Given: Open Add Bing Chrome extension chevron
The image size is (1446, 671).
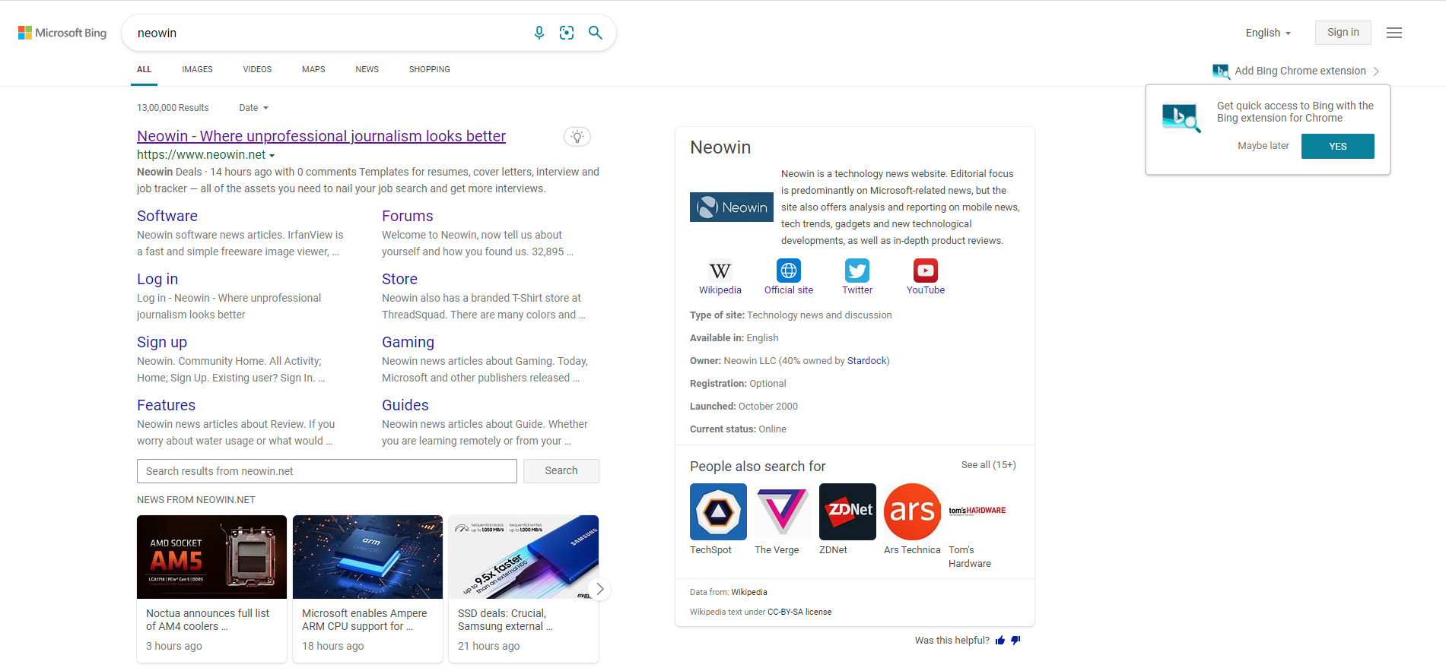Looking at the screenshot, I should click(x=1376, y=71).
